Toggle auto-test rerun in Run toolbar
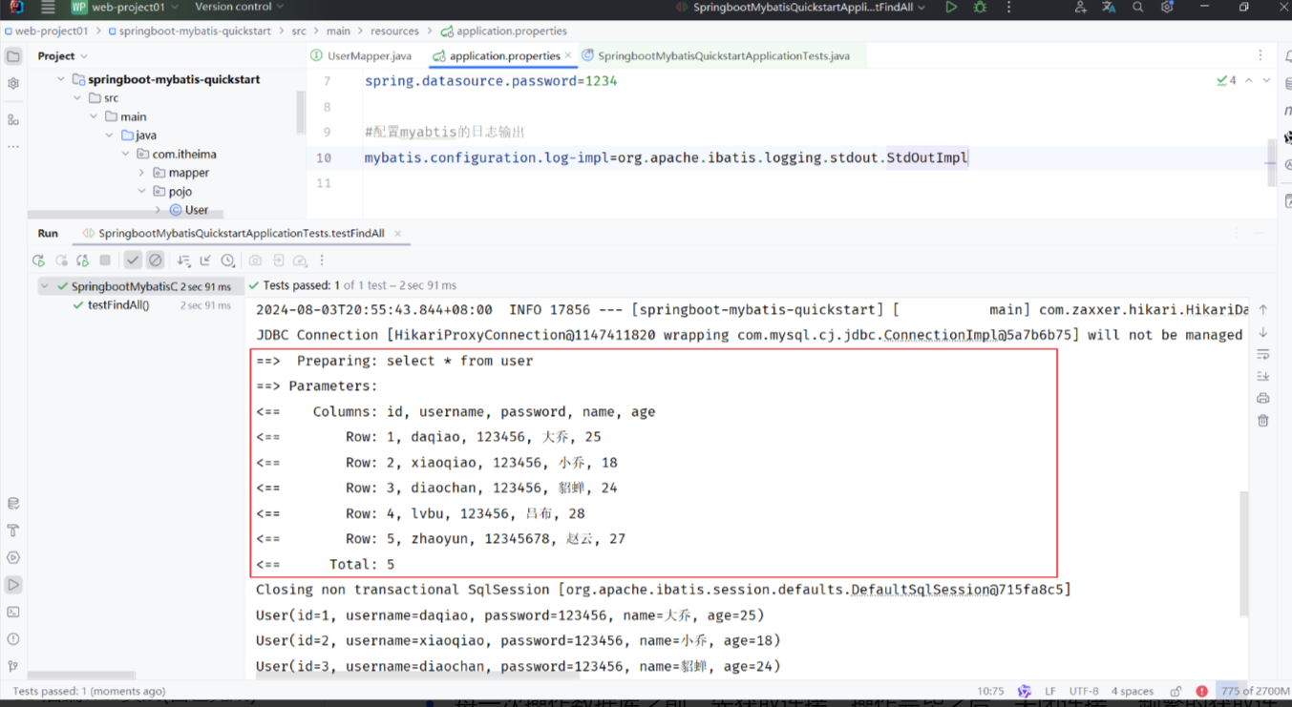Viewport: 1292px width, 707px height. click(83, 260)
